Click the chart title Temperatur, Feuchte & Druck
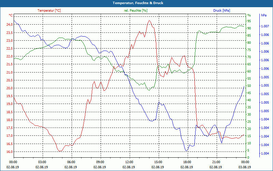The image size is (273, 171). click(x=138, y=3)
